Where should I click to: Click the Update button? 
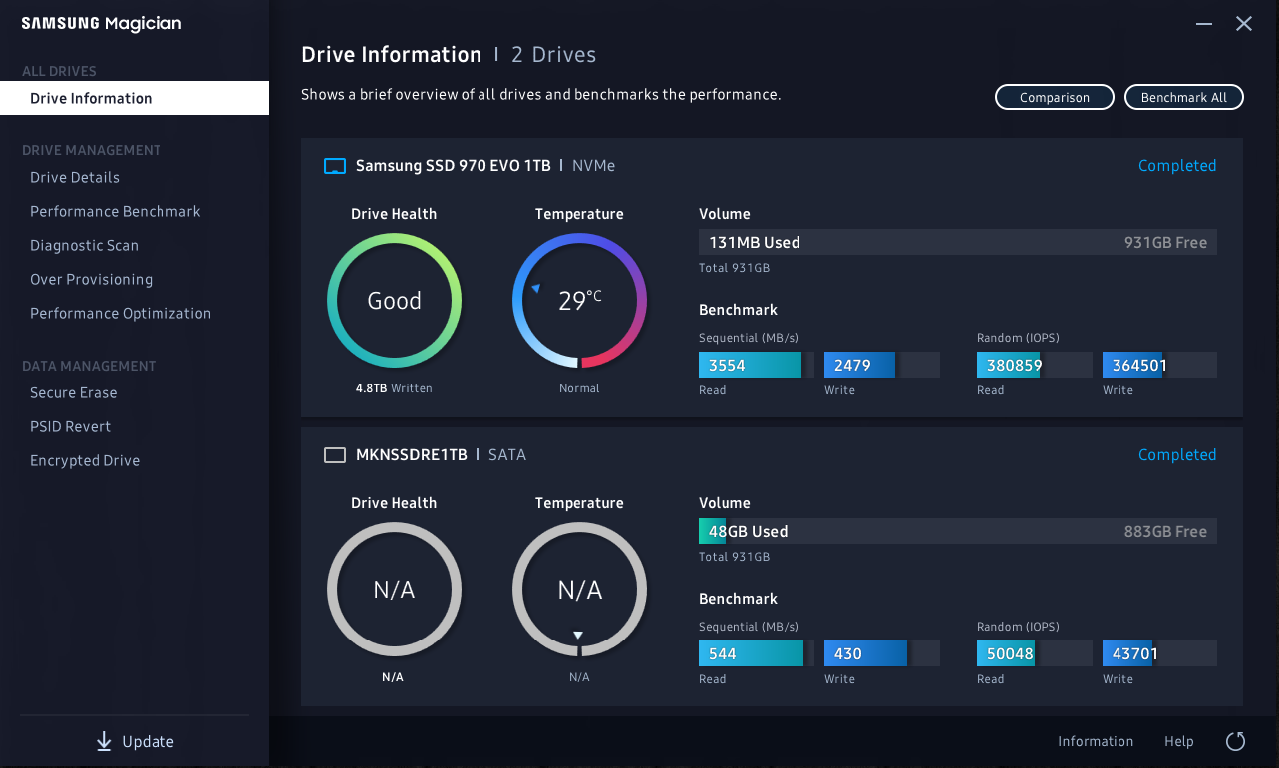point(135,742)
